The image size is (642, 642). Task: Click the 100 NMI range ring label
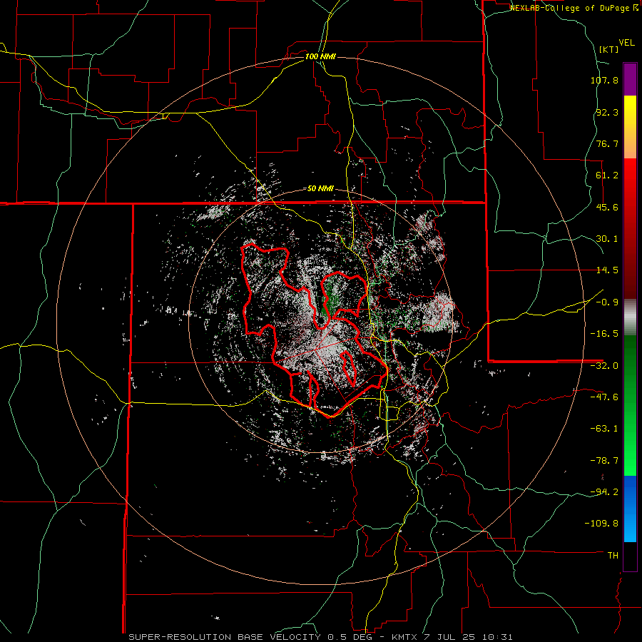(x=320, y=56)
